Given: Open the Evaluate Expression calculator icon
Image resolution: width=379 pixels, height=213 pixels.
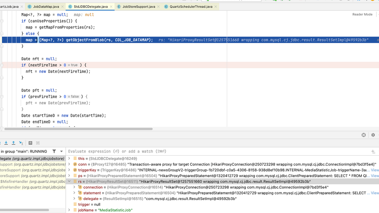Looking at the screenshot, I should pyautogui.click(x=30, y=143).
